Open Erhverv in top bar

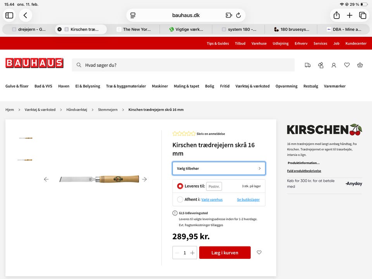click(x=301, y=43)
